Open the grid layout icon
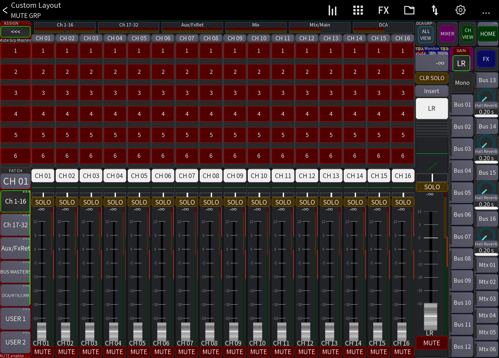The width and height of the screenshot is (499, 358). [358, 10]
